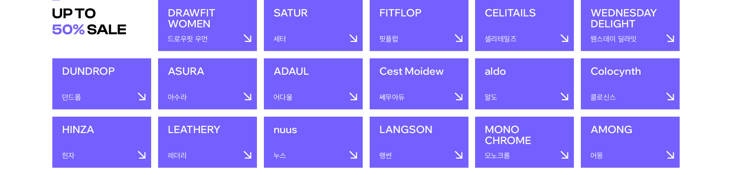Go to the LEATHERY brand tile
The height and width of the screenshot is (175, 732).
[x=208, y=142]
